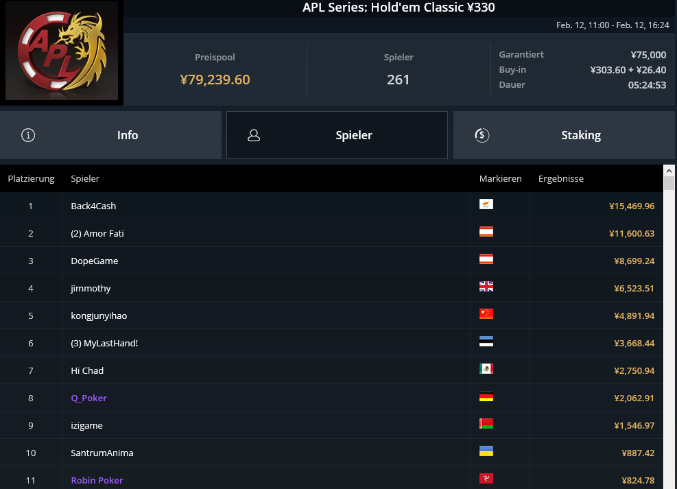Click the tournament date range text
The height and width of the screenshot is (489, 677).
coord(613,25)
